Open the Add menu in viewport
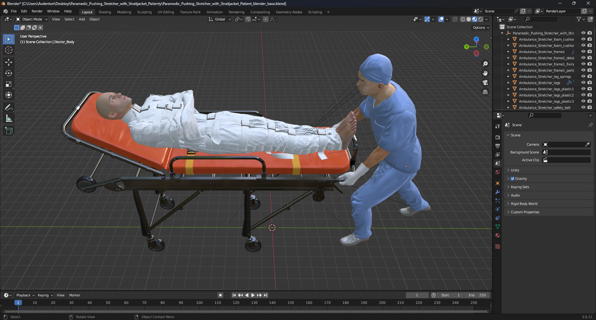This screenshot has height=320, width=596. pos(82,19)
